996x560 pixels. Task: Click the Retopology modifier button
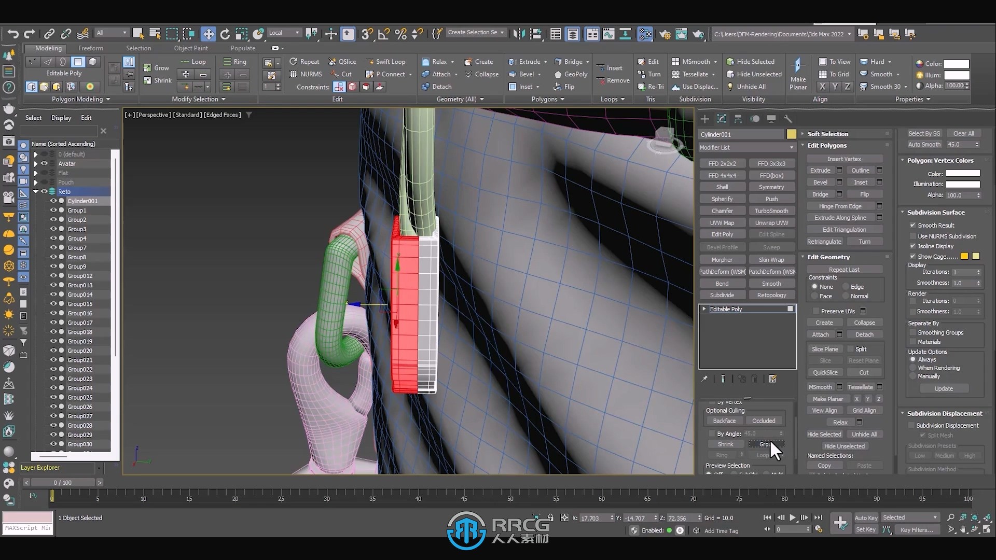coord(771,295)
